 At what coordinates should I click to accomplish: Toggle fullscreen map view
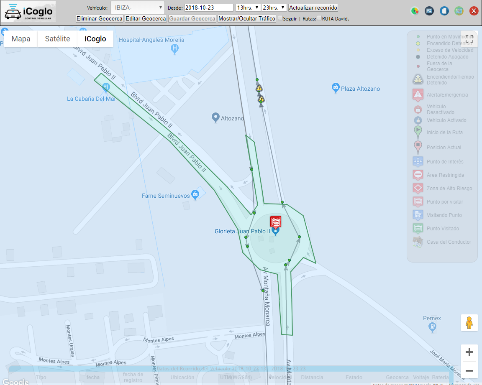[x=469, y=39]
